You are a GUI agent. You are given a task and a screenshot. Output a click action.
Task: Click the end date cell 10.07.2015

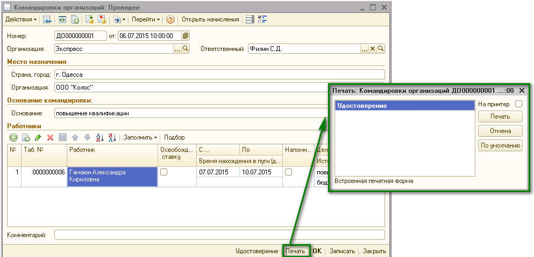[261, 172]
